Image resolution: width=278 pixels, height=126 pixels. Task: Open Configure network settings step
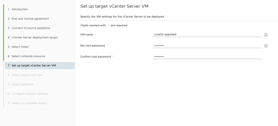point(30,94)
